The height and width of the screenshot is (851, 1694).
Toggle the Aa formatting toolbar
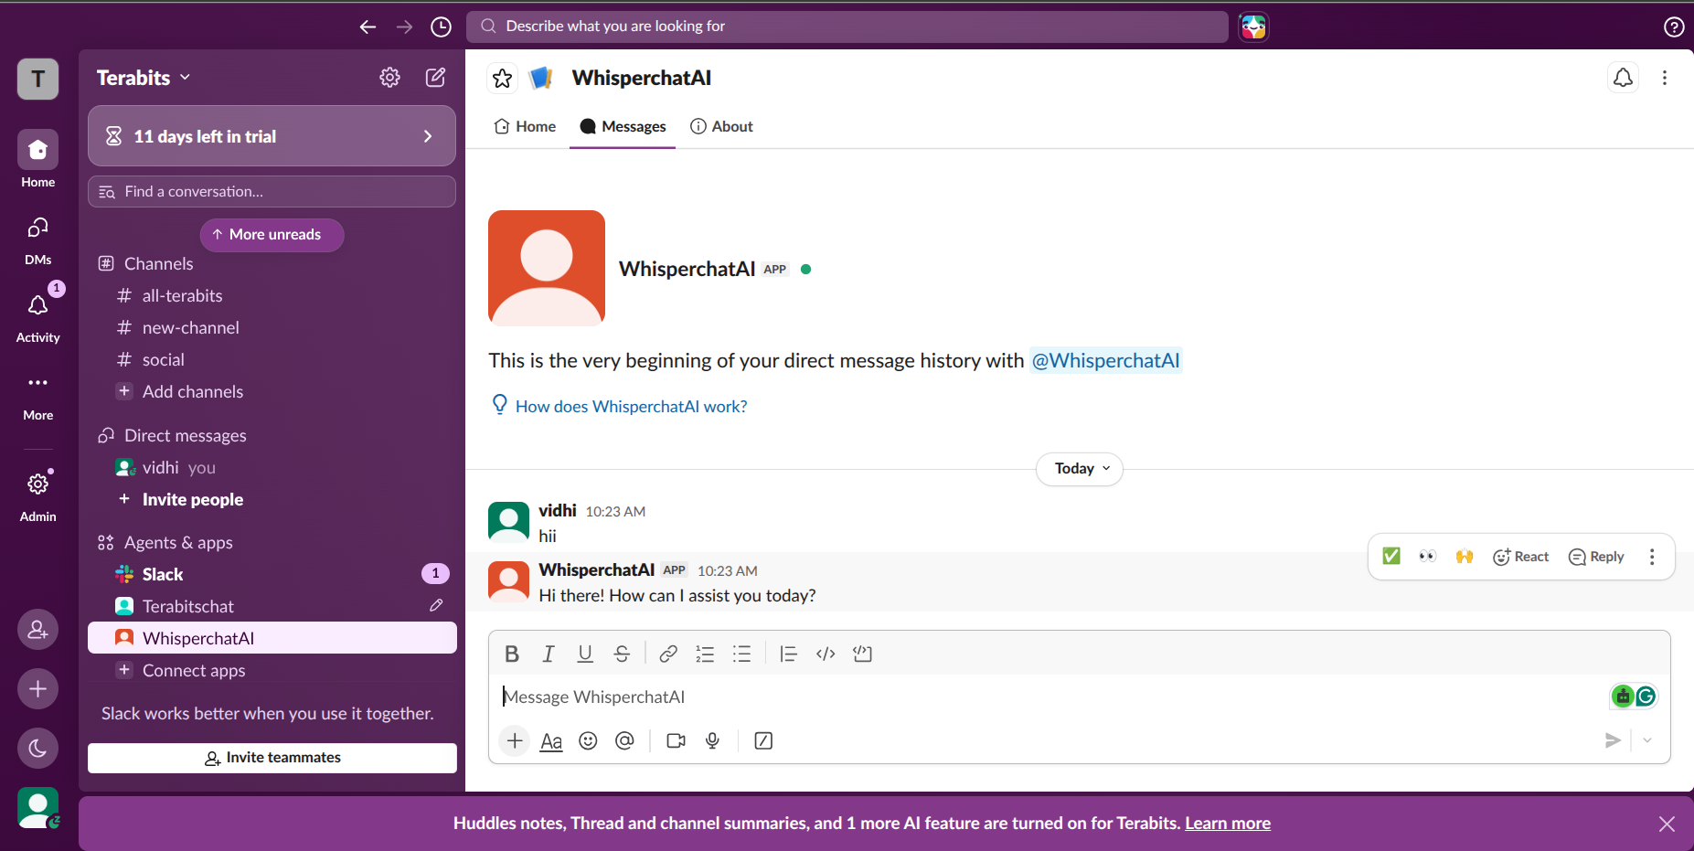[551, 740]
